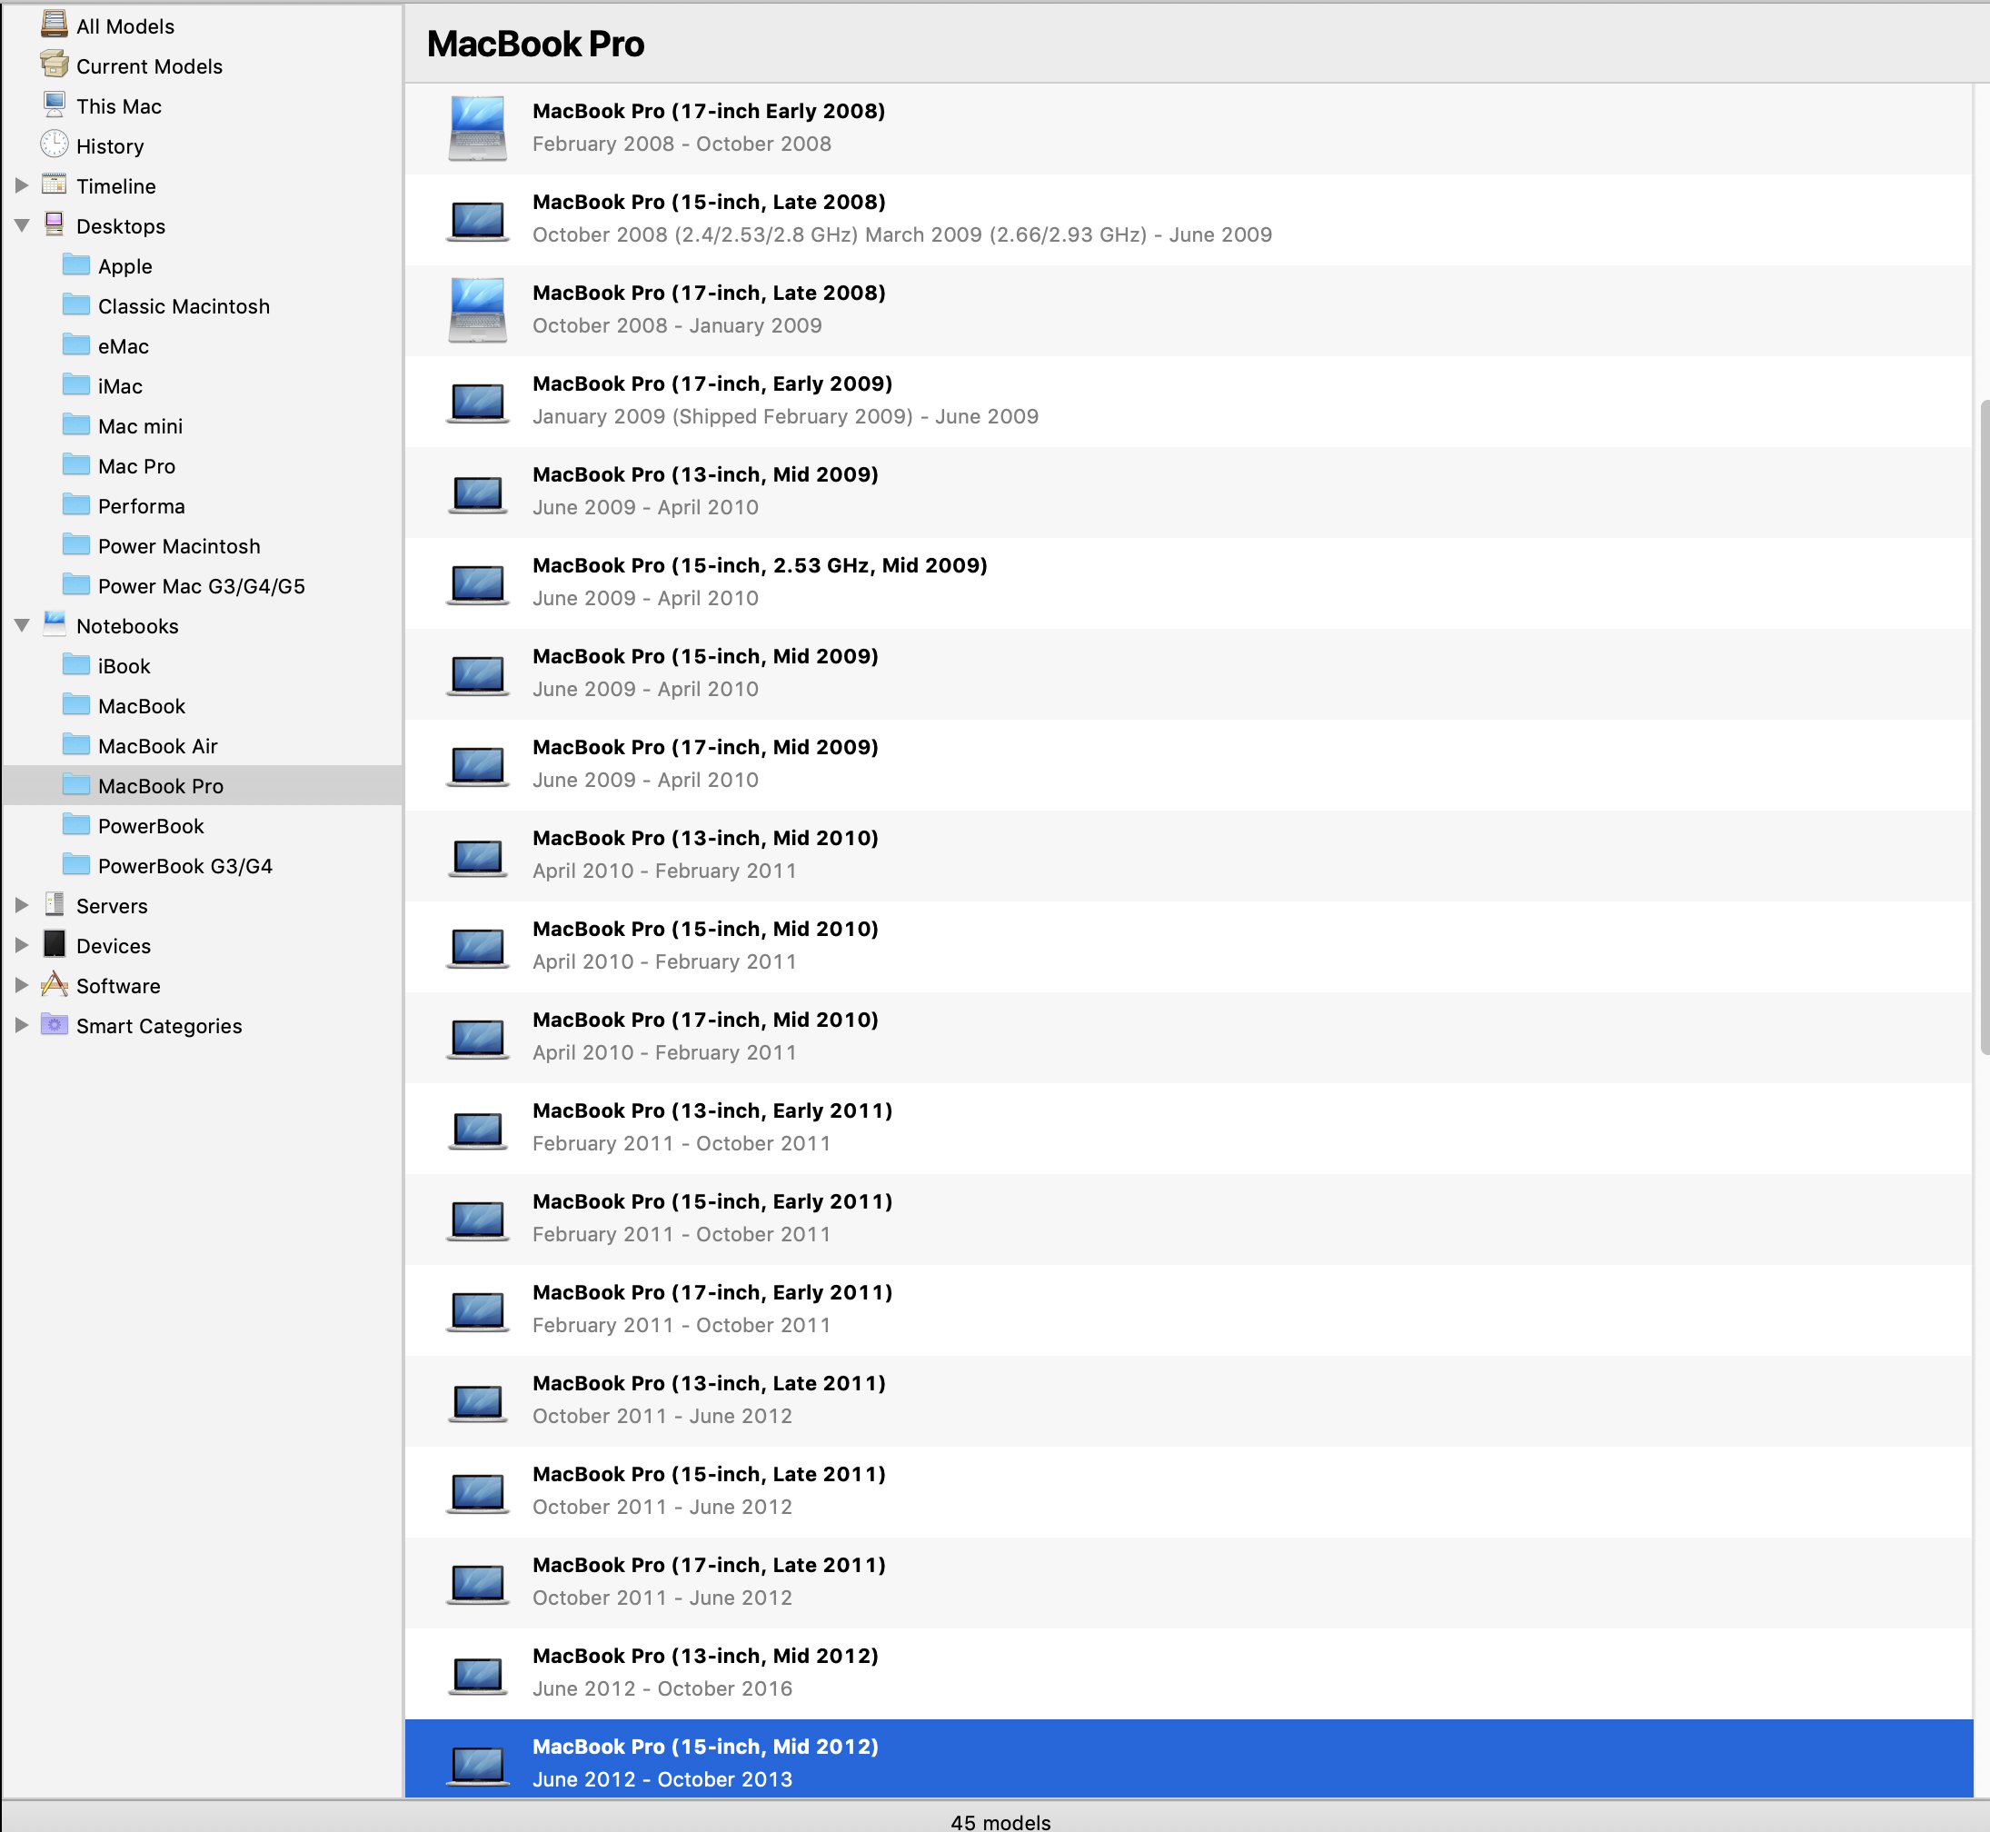Click the Power Mac G3/G4/G5 folder icon
Image resolution: width=1990 pixels, height=1832 pixels.
tap(76, 584)
